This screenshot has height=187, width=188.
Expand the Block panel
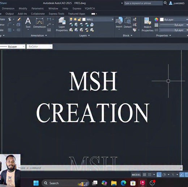[x=128, y=35]
